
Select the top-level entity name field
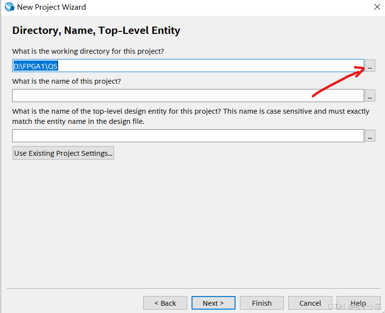[188, 136]
